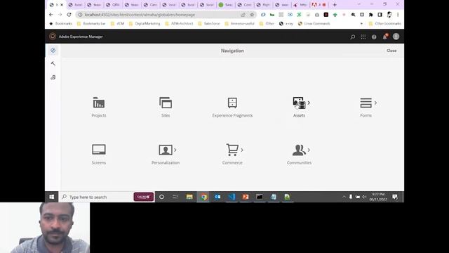The width and height of the screenshot is (449, 253).
Task: Open the AEM help icon
Action: tap(374, 37)
